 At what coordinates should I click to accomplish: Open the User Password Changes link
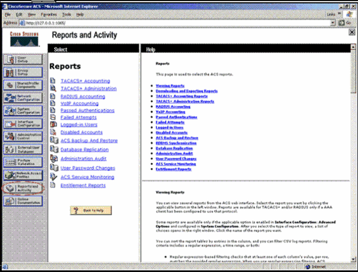pyautogui.click(x=88, y=168)
